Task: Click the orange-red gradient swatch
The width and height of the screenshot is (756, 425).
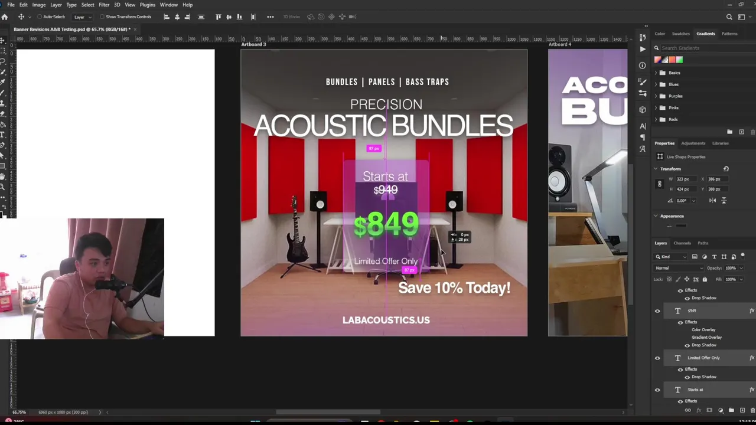Action: click(672, 60)
